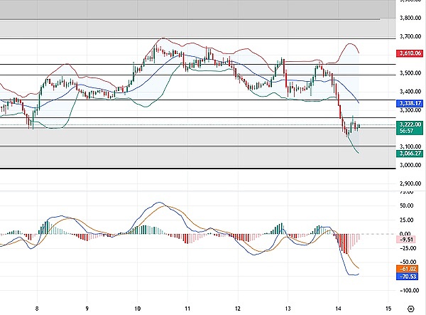Click date 10 on the time axis
This screenshot has height=315, width=426.
pyautogui.click(x=137, y=309)
